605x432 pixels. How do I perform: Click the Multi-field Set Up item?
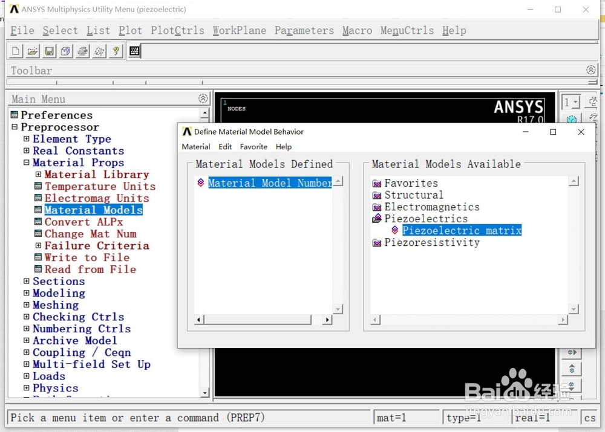[x=91, y=364]
